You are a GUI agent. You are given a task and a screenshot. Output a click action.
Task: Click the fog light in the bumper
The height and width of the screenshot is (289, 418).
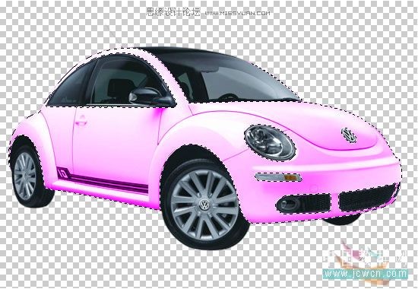tap(288, 204)
